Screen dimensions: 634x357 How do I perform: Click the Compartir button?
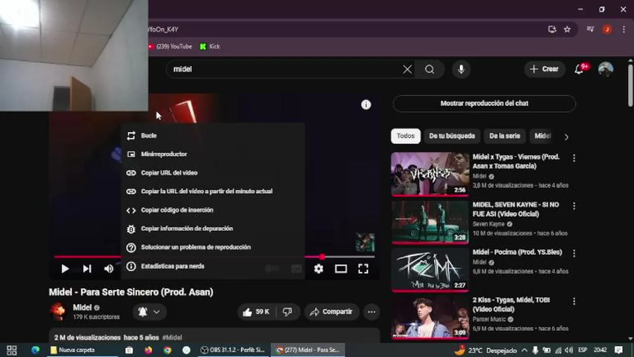click(x=331, y=312)
